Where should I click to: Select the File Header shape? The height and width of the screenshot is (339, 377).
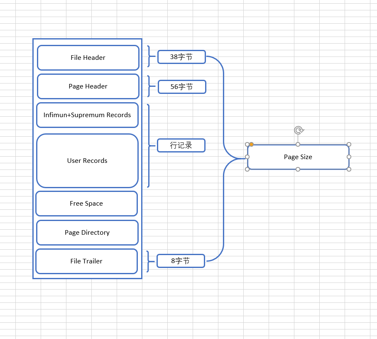[x=88, y=58]
